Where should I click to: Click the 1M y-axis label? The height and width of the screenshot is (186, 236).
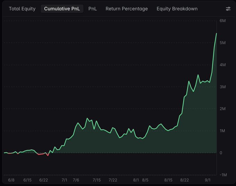coord(222,131)
